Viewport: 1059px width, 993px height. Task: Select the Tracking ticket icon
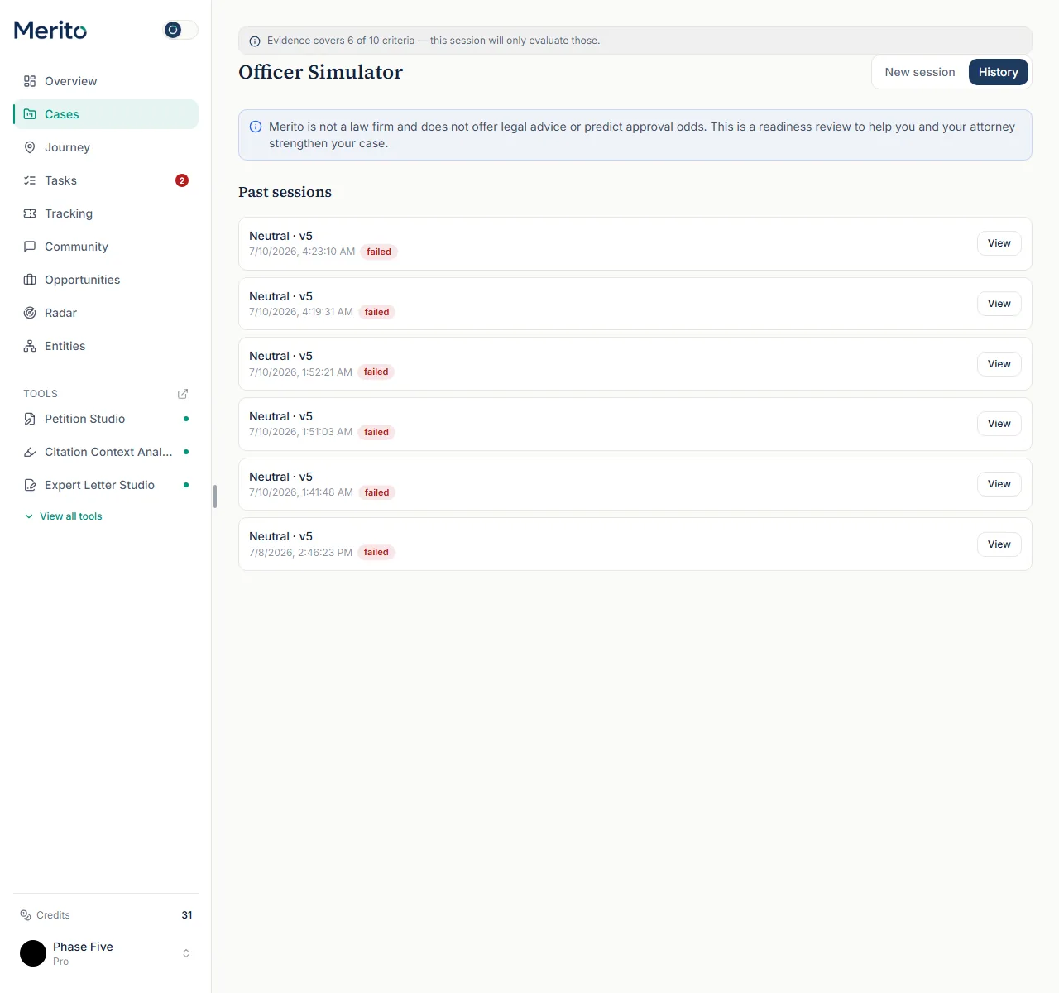(30, 213)
